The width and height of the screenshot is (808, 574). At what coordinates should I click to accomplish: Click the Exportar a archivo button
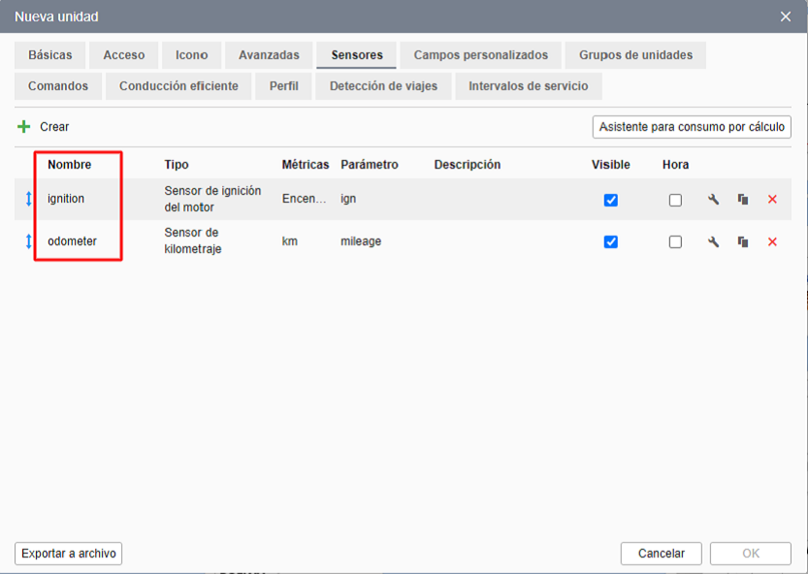point(69,554)
